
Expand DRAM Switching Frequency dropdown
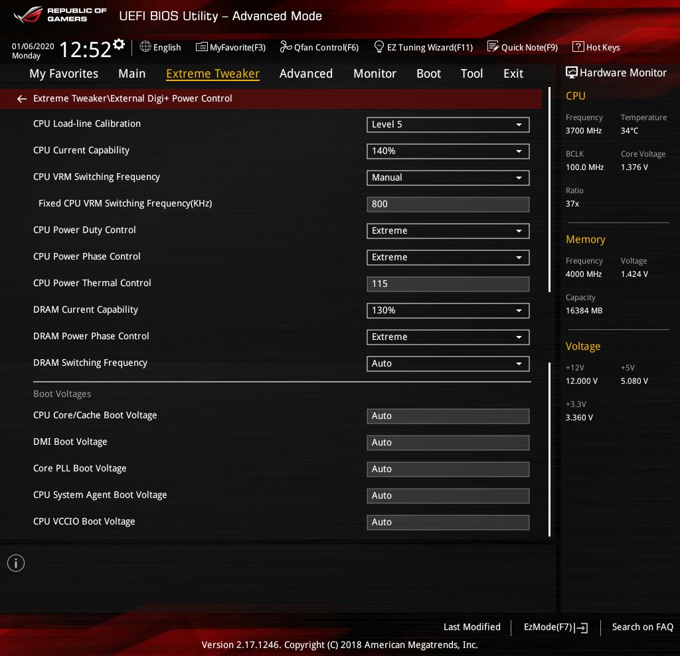tap(448, 364)
